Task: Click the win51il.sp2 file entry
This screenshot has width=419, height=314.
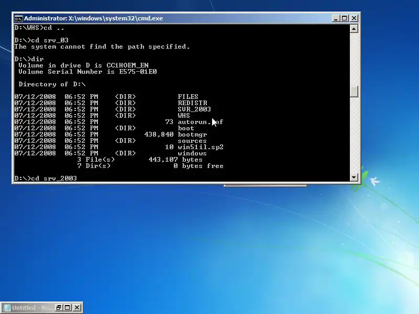Action: click(x=201, y=147)
